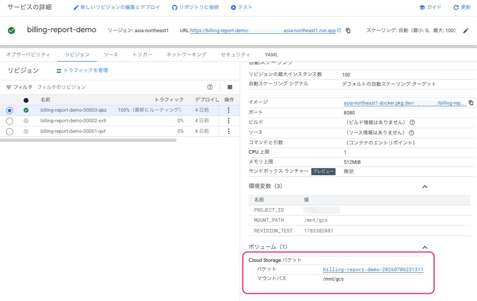
Task: Open the actions menu for billing-report-demo-00002-xx9
Action: 229,121
